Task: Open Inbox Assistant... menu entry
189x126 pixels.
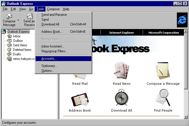Action: [x=52, y=46]
